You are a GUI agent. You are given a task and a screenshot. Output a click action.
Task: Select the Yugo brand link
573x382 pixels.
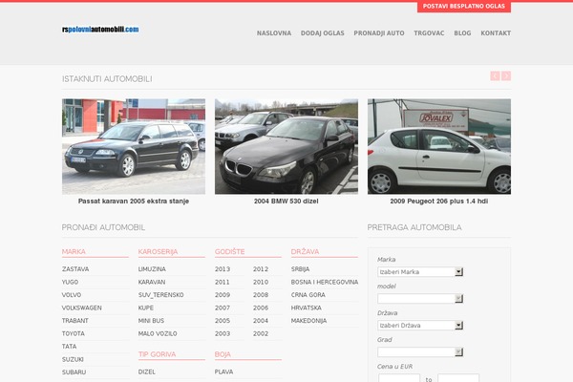pyautogui.click(x=70, y=282)
